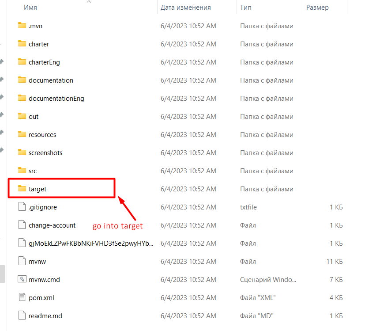391x331 pixels.
Task: Select the change-account file name
Action: pyautogui.click(x=52, y=225)
